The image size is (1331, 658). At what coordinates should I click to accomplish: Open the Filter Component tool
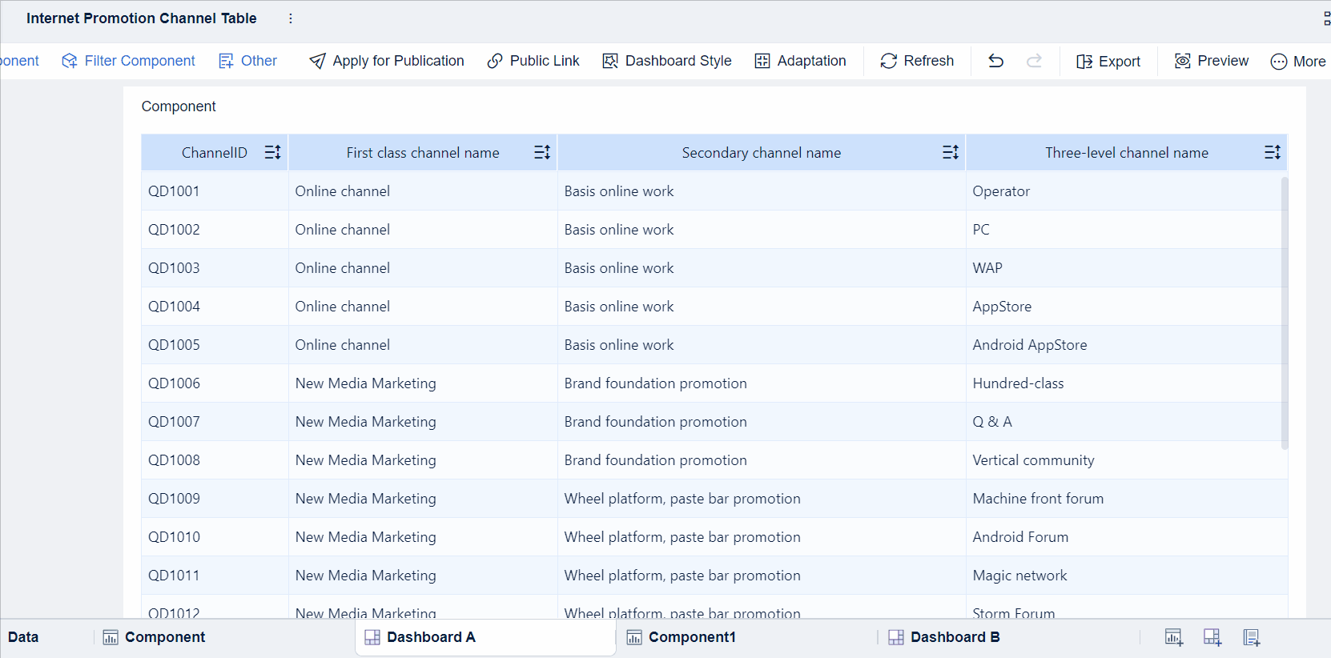[128, 61]
